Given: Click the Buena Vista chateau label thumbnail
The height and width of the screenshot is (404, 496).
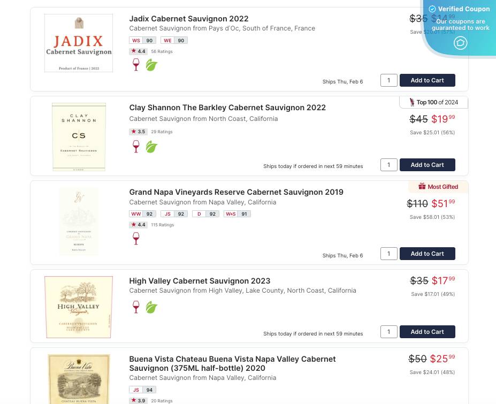Looking at the screenshot, I should (78, 379).
